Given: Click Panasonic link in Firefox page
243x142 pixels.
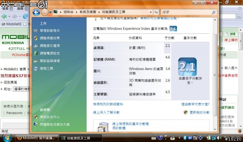Looking at the screenshot, I should (x=14, y=113).
